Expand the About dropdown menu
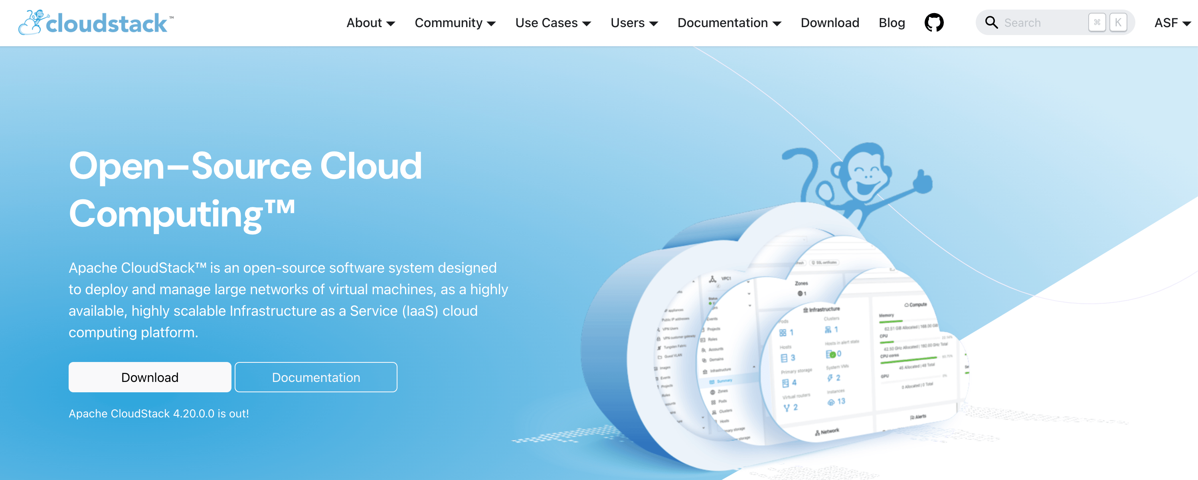The width and height of the screenshot is (1198, 480). 371,23
